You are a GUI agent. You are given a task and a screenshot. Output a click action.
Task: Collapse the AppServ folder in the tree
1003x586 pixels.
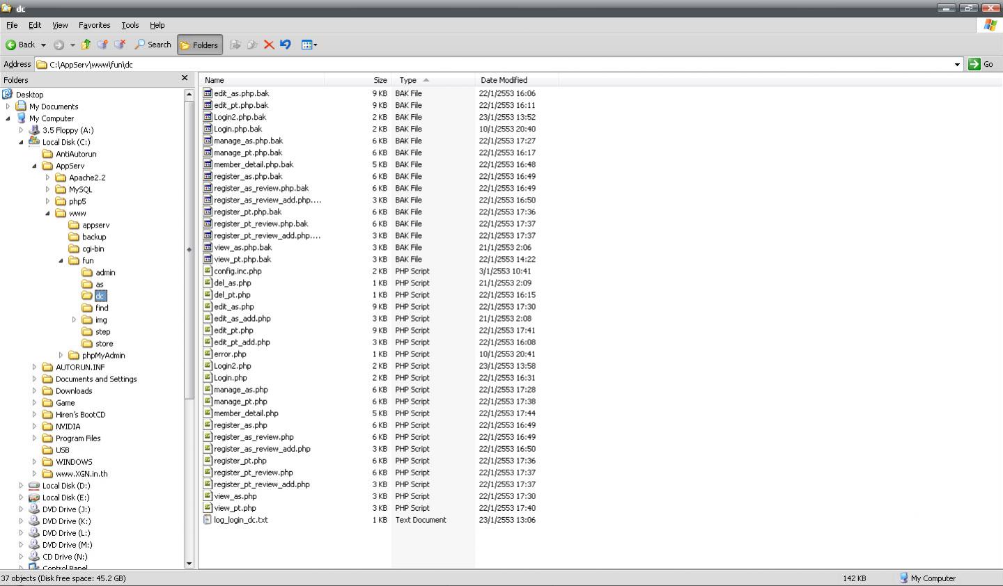pyautogui.click(x=34, y=166)
